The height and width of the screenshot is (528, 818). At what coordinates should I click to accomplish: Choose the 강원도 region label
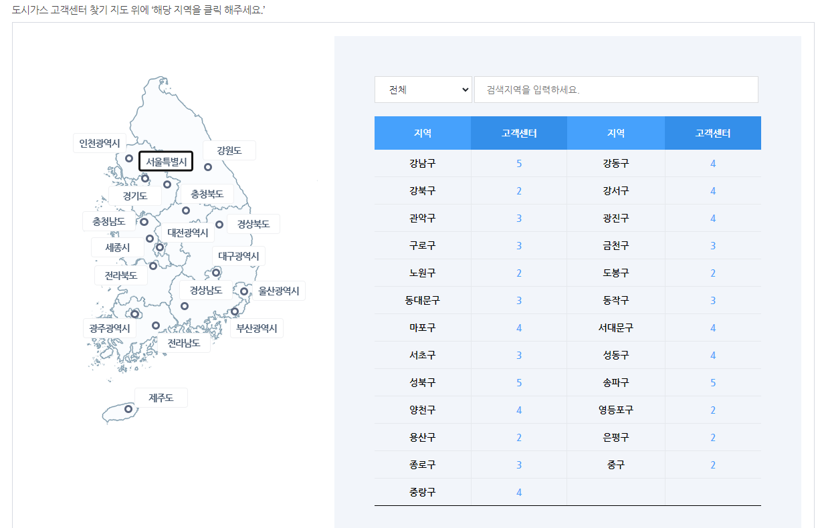coord(229,151)
